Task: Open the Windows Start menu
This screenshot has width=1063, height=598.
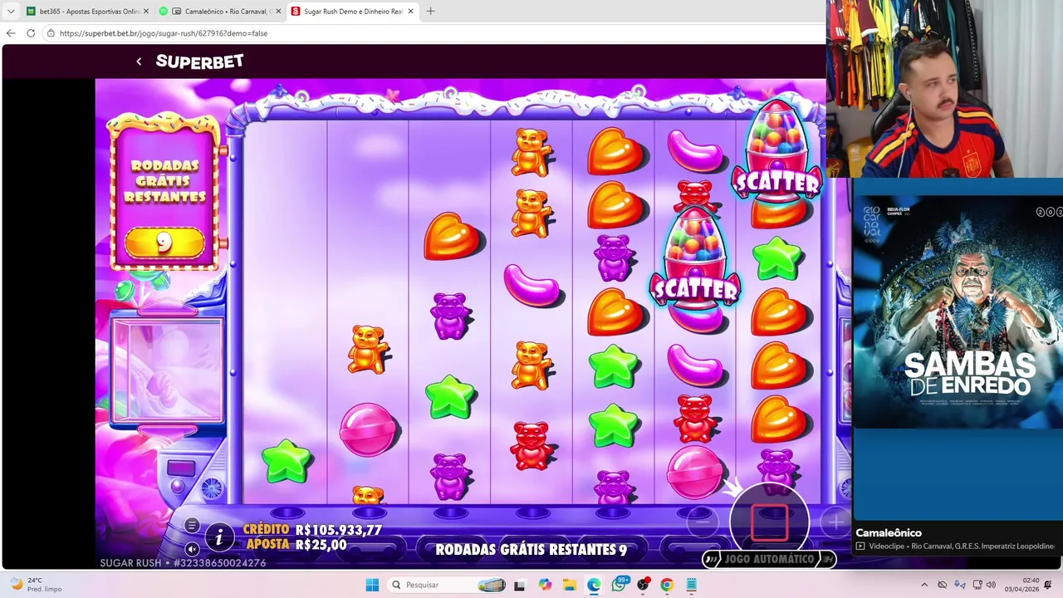Action: 372,585
